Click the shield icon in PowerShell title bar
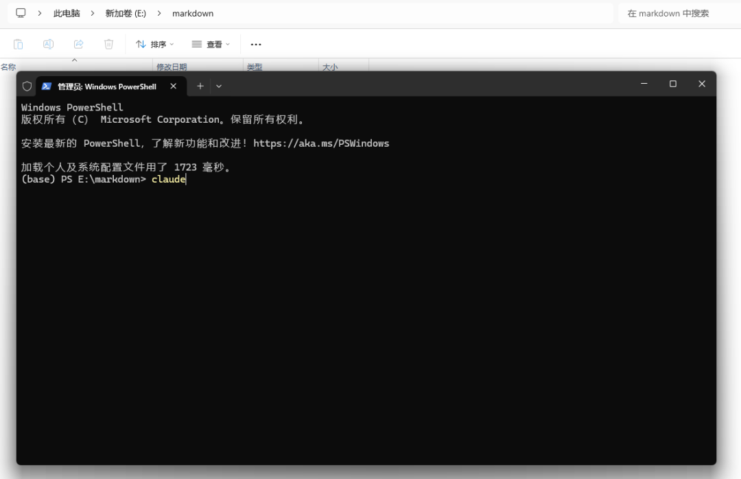Image resolution: width=741 pixels, height=479 pixels. tap(27, 86)
